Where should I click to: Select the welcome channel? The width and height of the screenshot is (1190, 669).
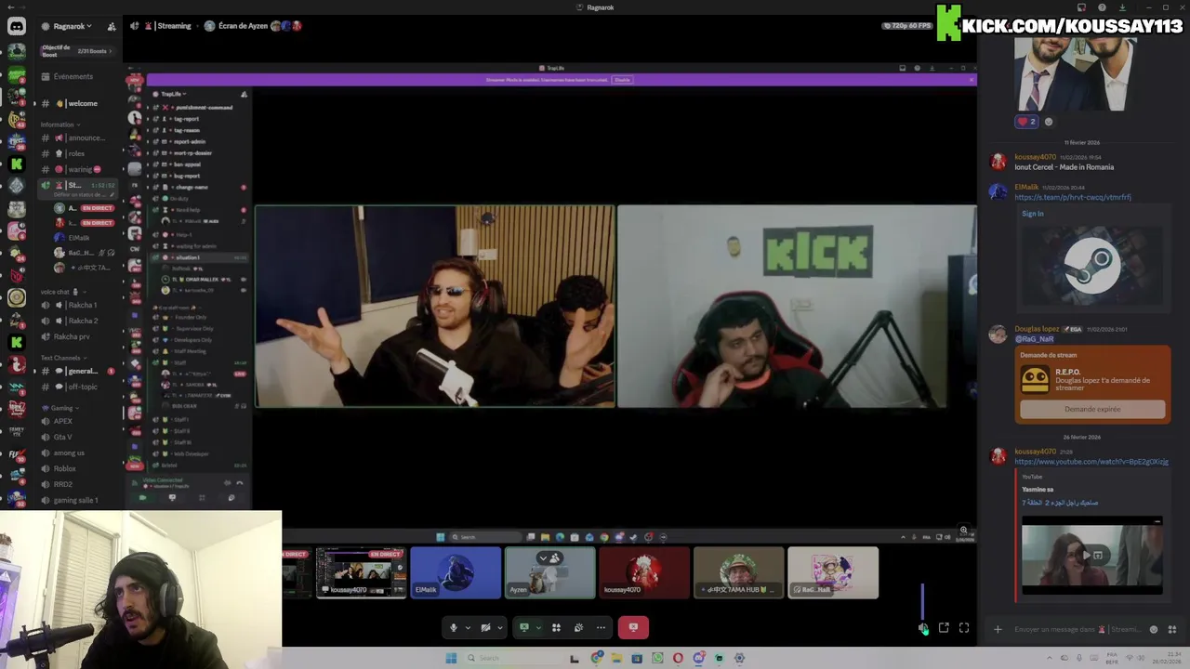[78, 103]
